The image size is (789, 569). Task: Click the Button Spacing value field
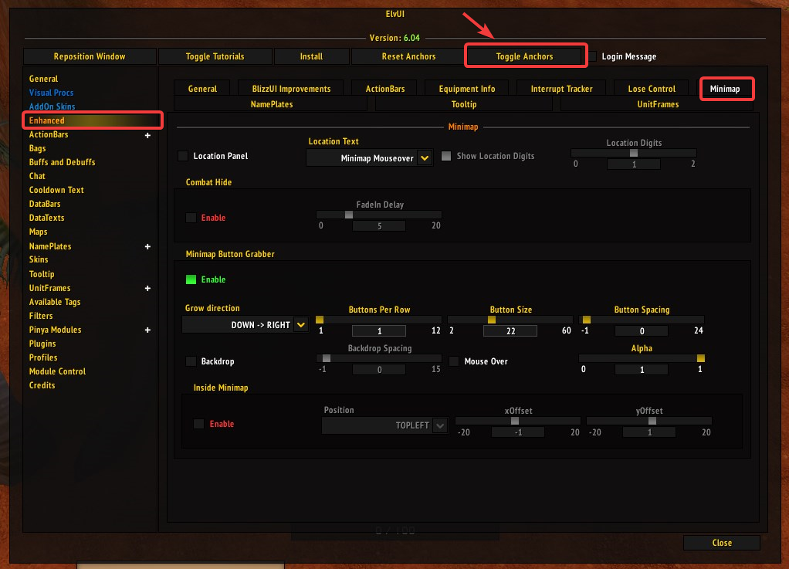tap(642, 331)
